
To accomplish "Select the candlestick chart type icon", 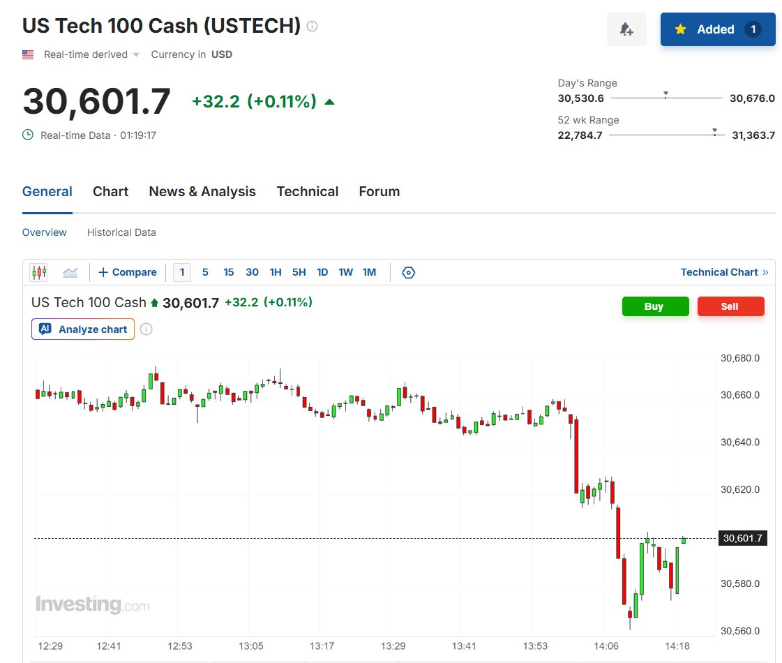I will (39, 272).
